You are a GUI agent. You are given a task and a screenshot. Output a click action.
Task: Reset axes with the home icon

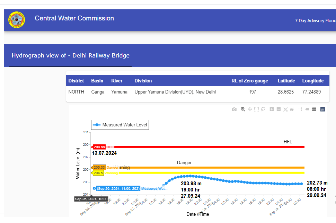coord(292,109)
